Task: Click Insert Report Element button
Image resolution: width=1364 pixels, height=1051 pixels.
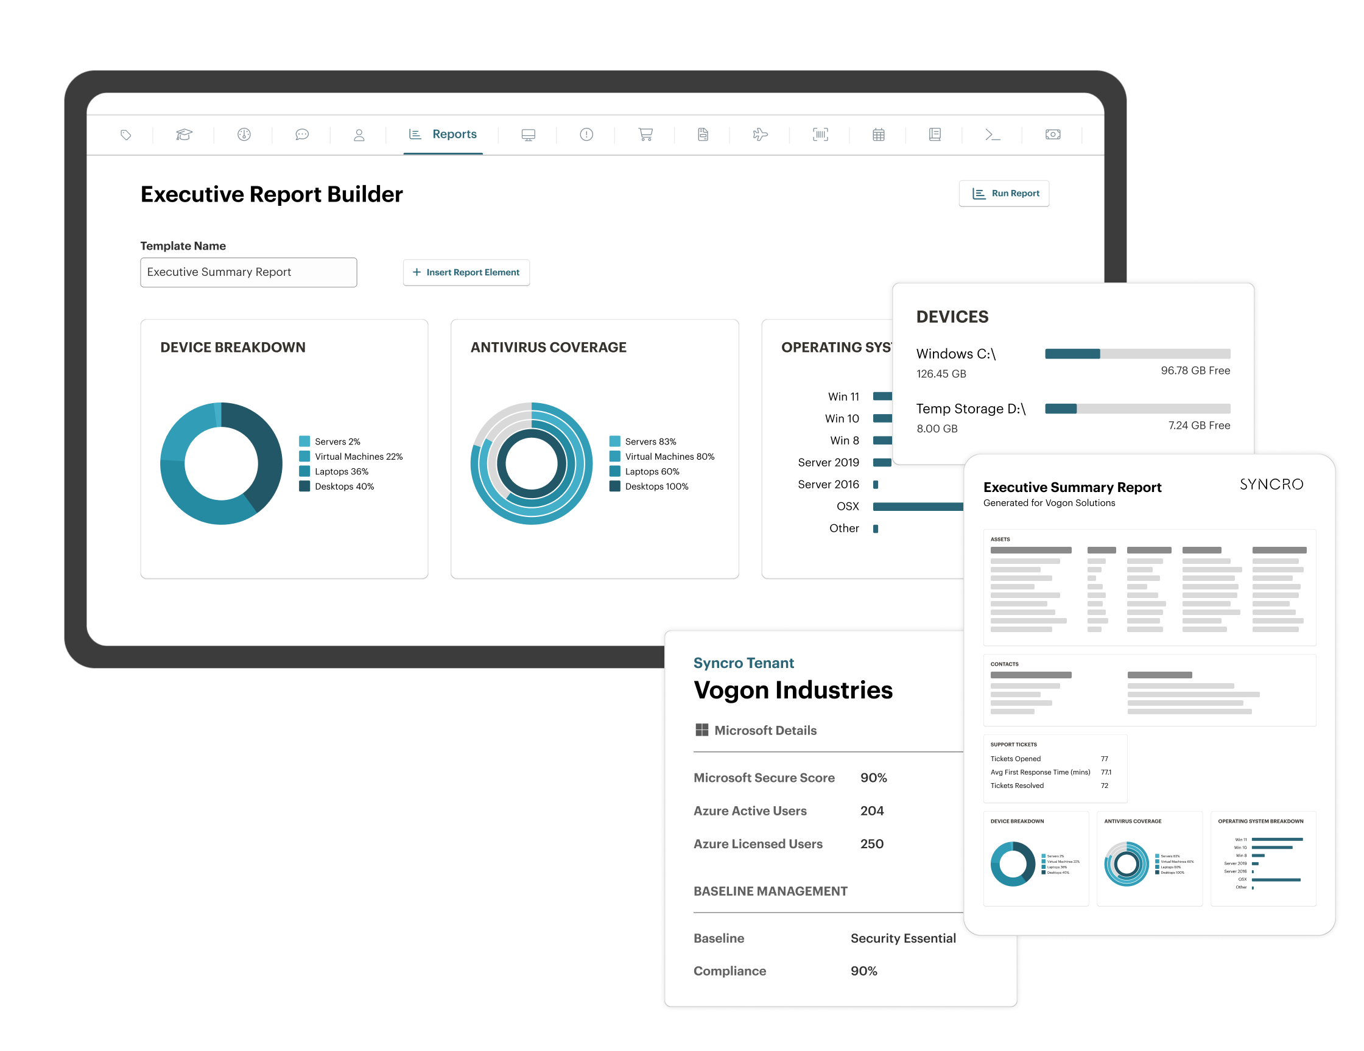Action: tap(466, 273)
